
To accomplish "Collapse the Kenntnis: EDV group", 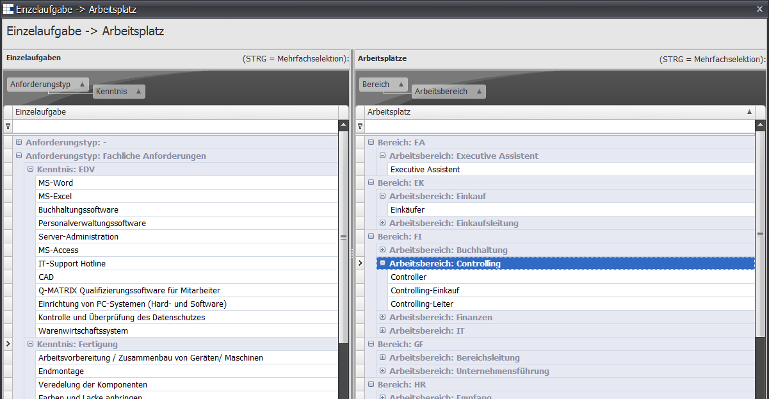I will point(31,169).
